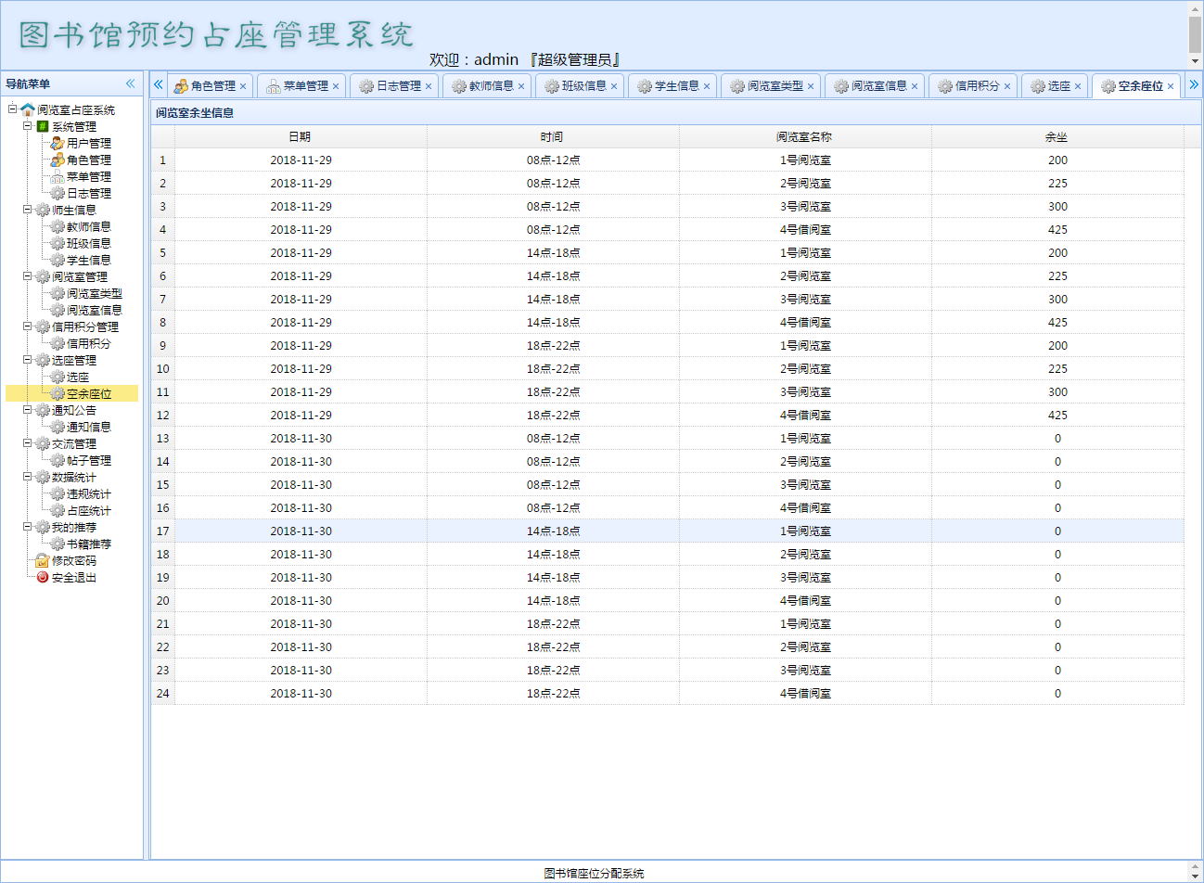This screenshot has width=1204, height=883.
Task: Collapse the 师生信息 tree node
Action: point(28,210)
